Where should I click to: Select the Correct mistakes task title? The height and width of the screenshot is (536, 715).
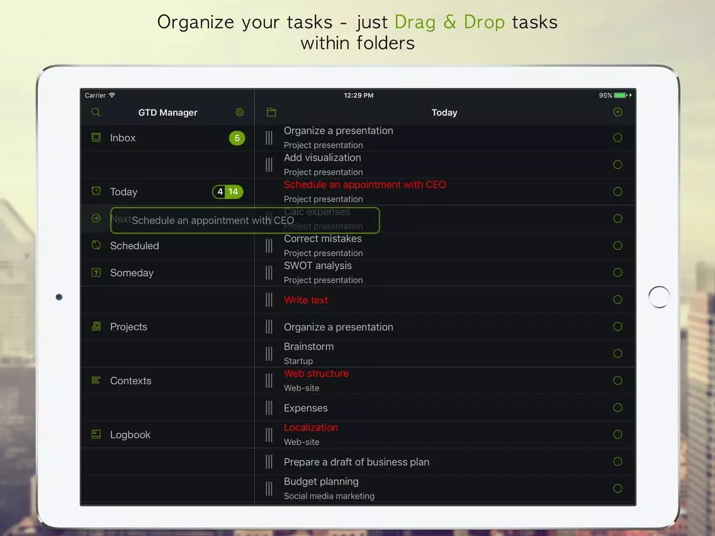pyautogui.click(x=323, y=239)
